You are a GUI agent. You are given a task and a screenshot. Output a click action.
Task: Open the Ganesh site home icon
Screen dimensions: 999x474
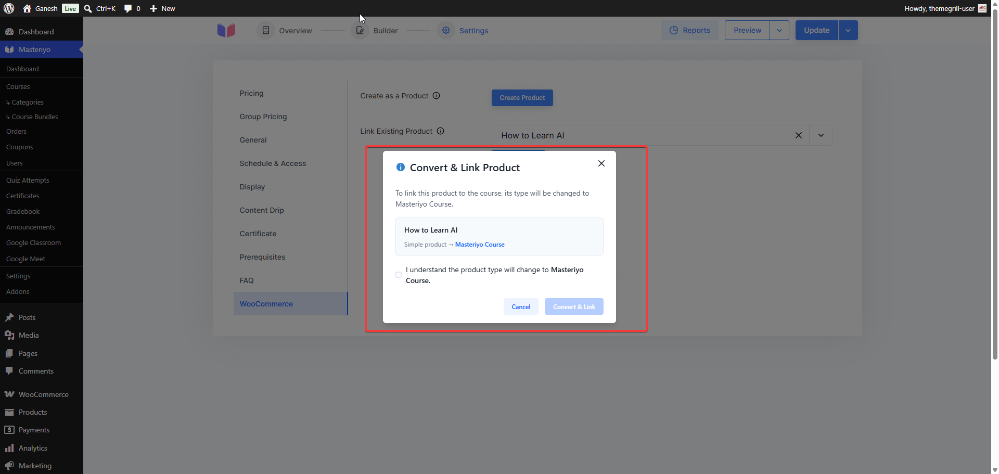[27, 8]
